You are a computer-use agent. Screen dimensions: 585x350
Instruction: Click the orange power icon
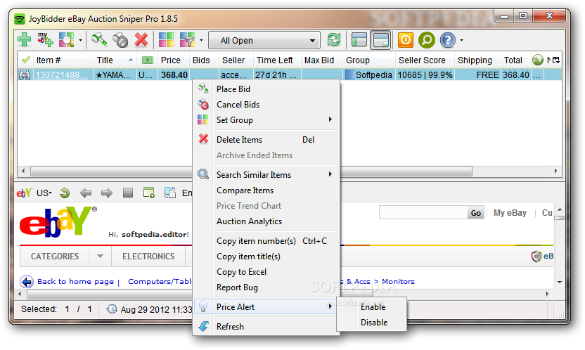tap(406, 40)
